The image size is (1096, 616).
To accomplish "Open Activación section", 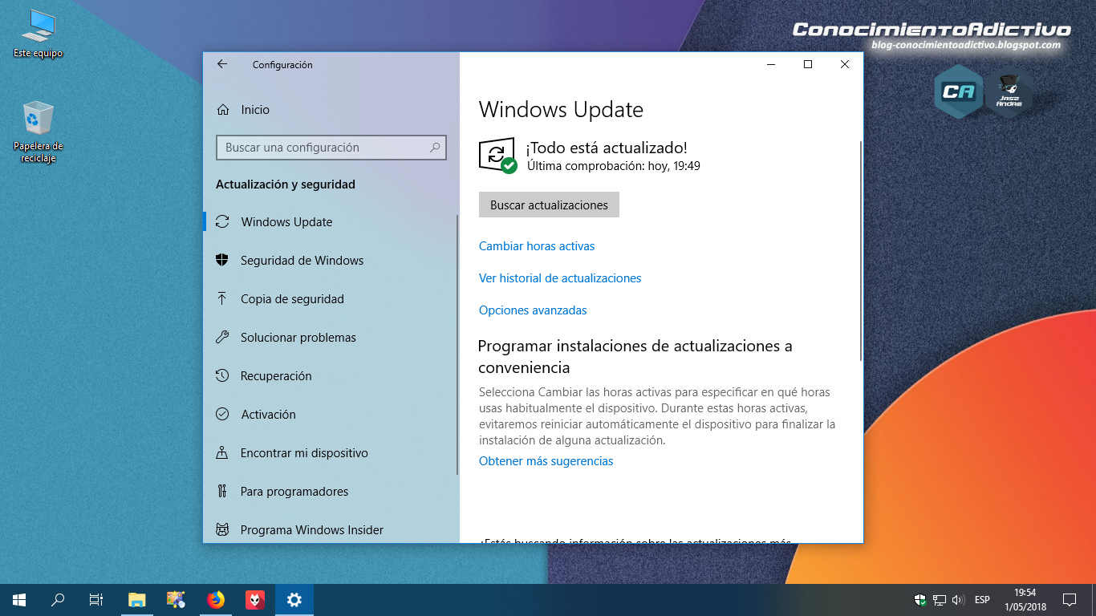I will (330, 415).
